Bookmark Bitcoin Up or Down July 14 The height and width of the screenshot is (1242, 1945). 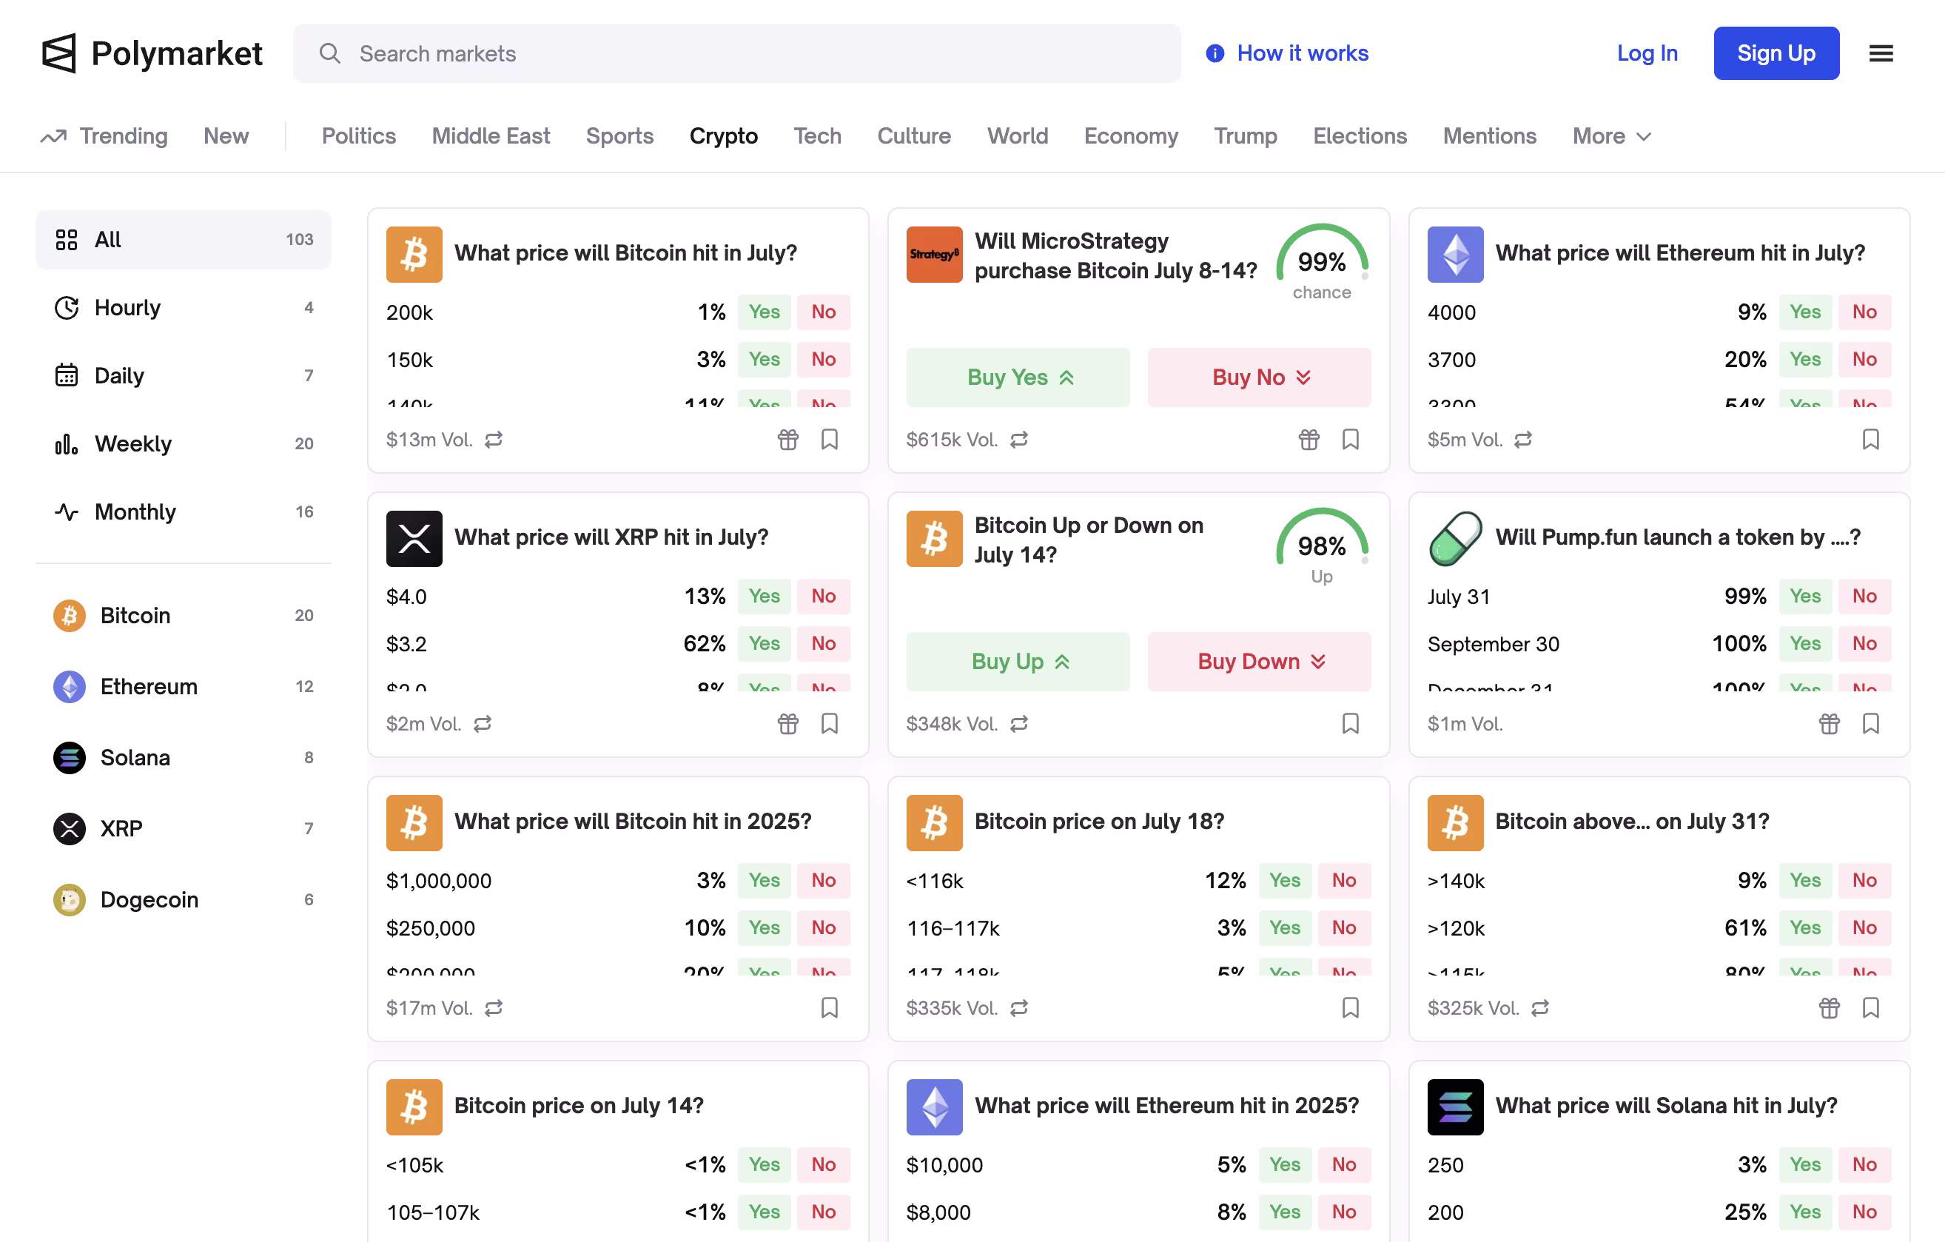(x=1350, y=724)
